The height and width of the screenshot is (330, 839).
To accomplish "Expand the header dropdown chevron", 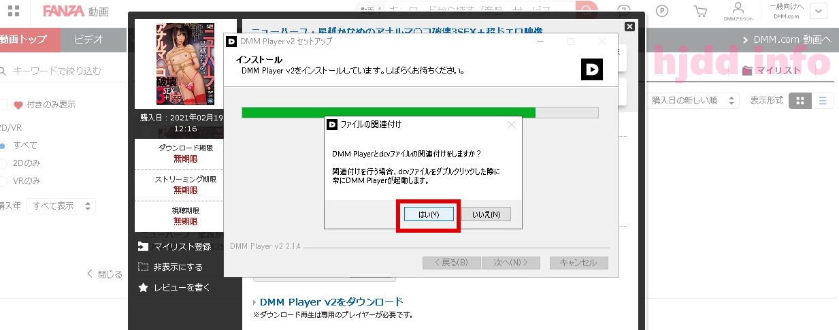I will point(817,11).
